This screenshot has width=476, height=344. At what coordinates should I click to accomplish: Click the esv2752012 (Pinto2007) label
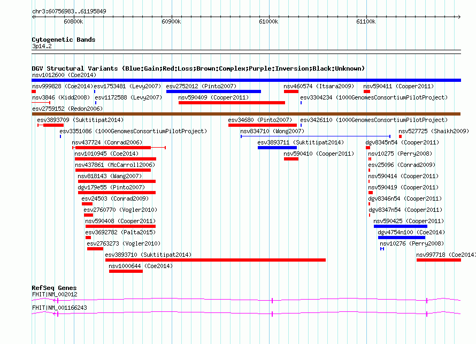click(x=201, y=86)
